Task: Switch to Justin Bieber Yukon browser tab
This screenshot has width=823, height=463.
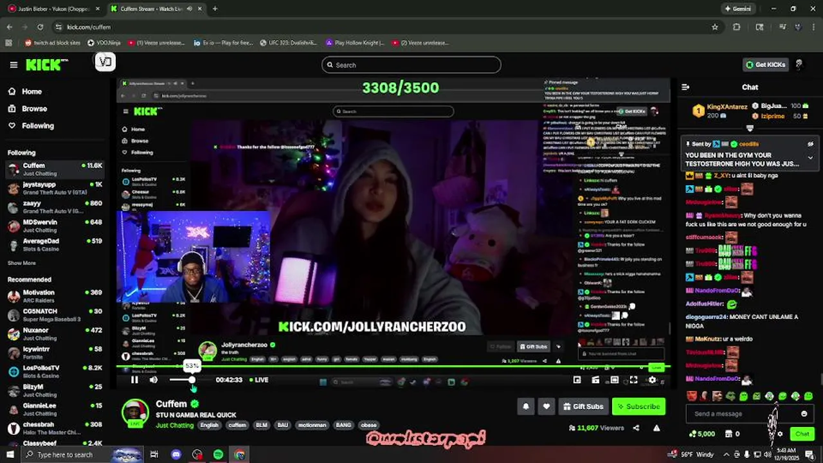Action: (55, 9)
